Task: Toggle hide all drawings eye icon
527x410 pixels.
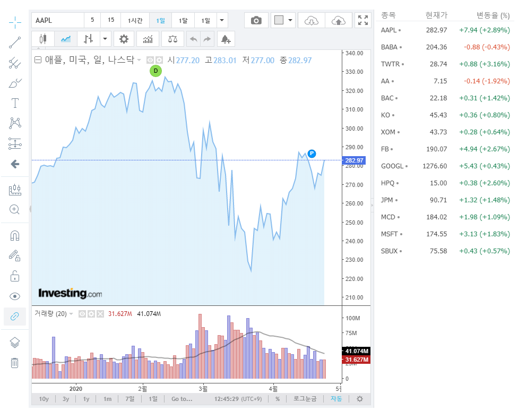Action: [x=15, y=296]
